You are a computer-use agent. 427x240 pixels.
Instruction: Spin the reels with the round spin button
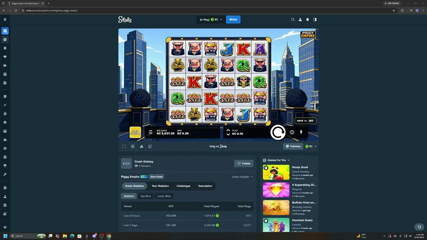278,132
